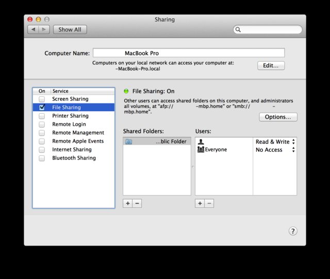Viewport: 330px width, 279px height.
Task: Select the File Sharing service row
Action: (74, 108)
